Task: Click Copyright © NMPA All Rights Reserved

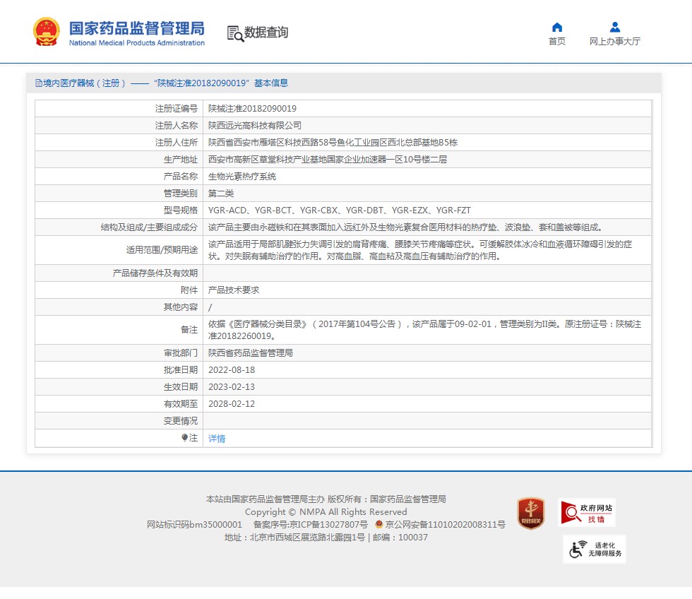Action: [x=326, y=511]
